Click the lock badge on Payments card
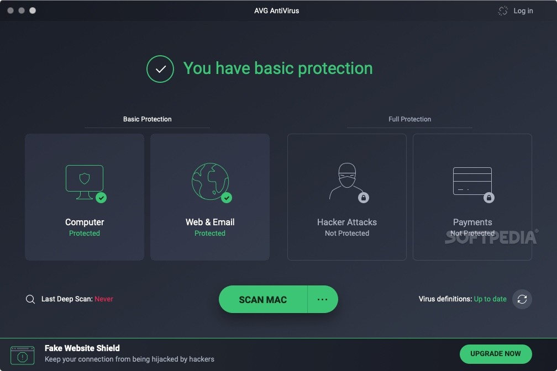The width and height of the screenshot is (557, 371). coord(489,198)
